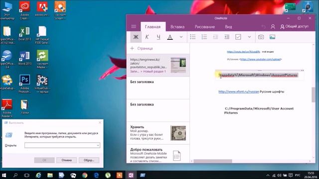The height and width of the screenshot is (179, 319).
Task: Open the Windows Start menu
Action: pyautogui.click(x=3, y=175)
